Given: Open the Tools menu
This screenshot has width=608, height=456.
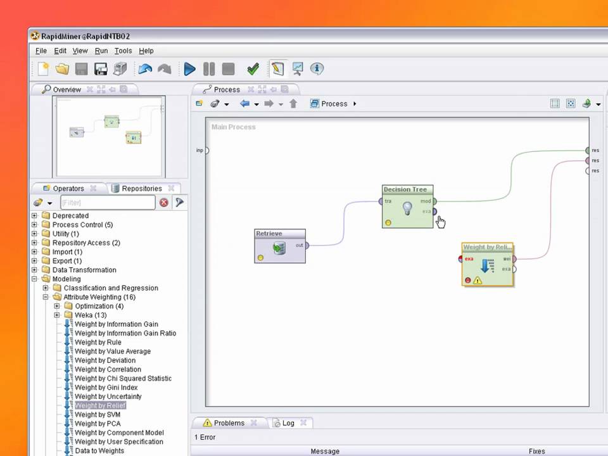Looking at the screenshot, I should click(123, 51).
